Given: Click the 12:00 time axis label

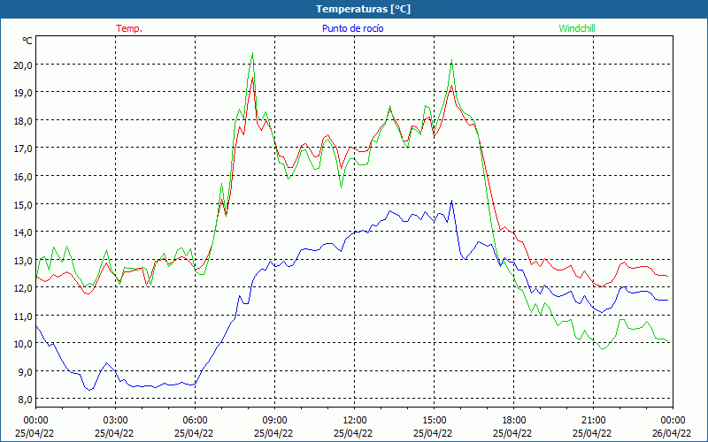Looking at the screenshot, I should tap(355, 420).
